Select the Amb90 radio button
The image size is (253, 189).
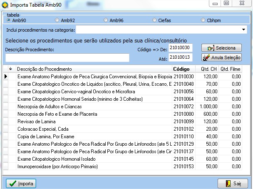(8, 20)
